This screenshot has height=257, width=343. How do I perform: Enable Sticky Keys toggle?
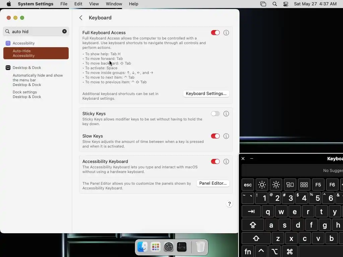(x=215, y=114)
